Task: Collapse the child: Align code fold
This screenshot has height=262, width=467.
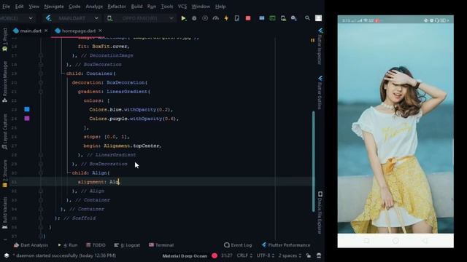Action: point(41,173)
